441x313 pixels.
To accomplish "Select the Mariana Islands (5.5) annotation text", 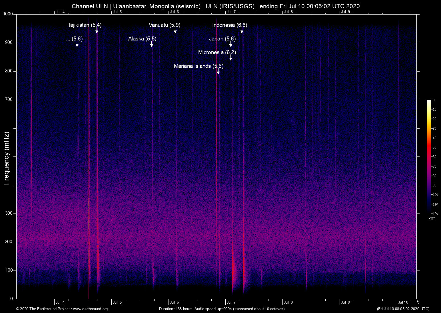I will (x=199, y=66).
